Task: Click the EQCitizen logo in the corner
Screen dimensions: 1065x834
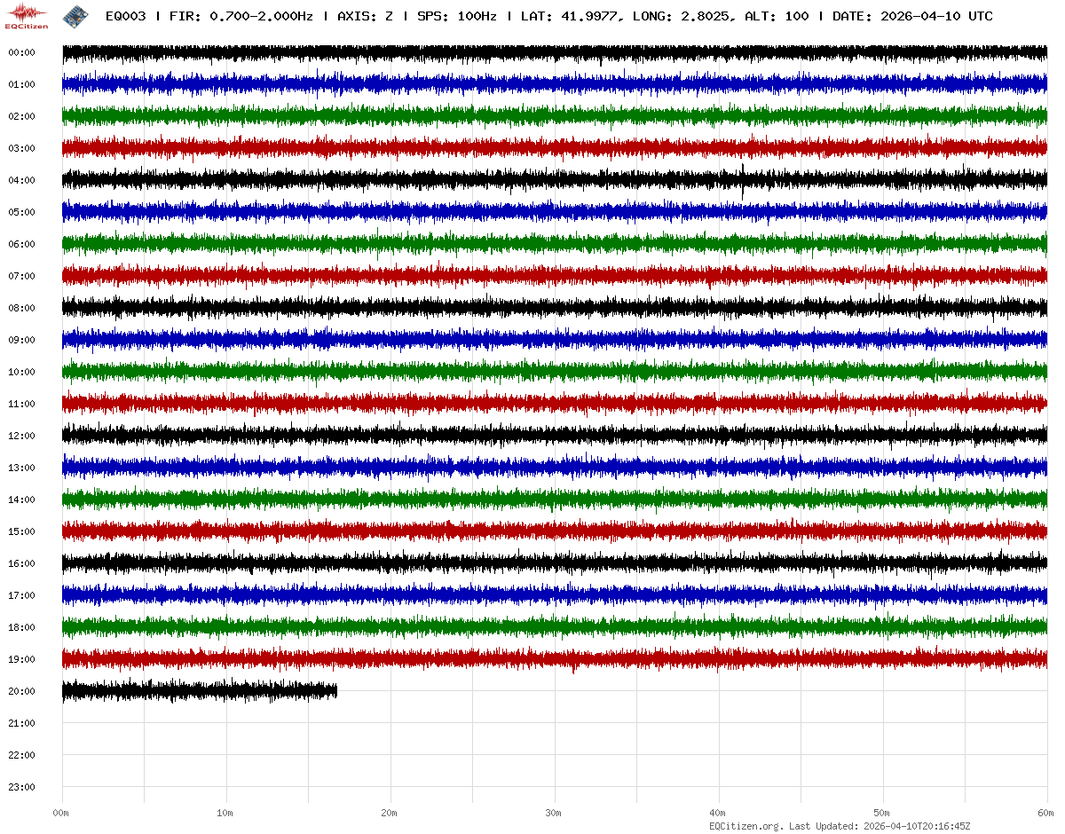Action: 27,17
